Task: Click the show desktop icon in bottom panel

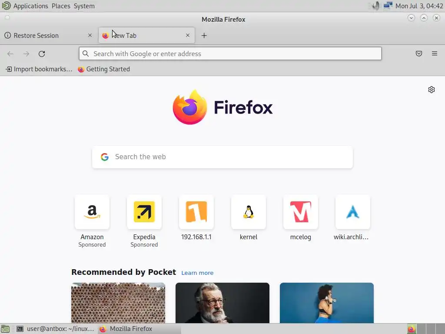Action: coord(5,329)
